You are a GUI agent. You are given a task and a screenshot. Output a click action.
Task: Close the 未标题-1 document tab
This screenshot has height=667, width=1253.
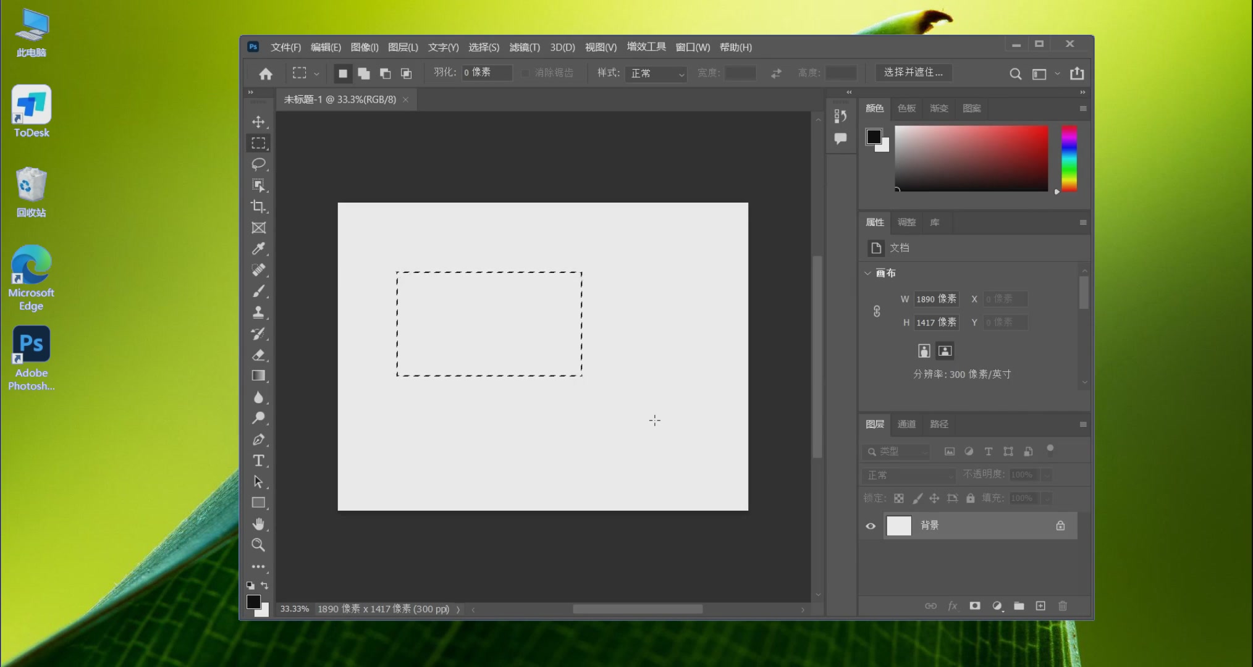point(405,99)
